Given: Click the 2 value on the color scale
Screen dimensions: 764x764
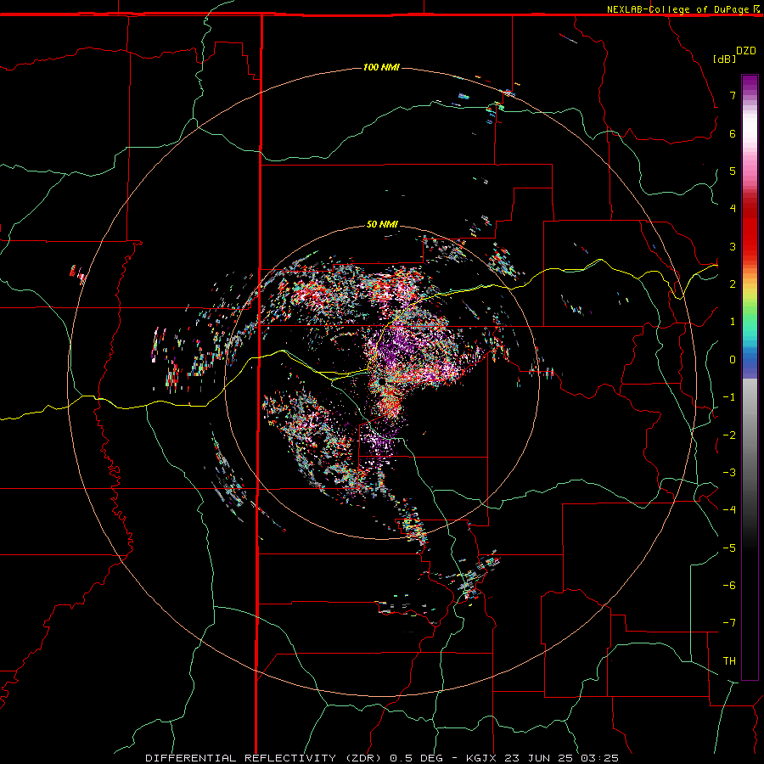Looking at the screenshot, I should pos(733,284).
